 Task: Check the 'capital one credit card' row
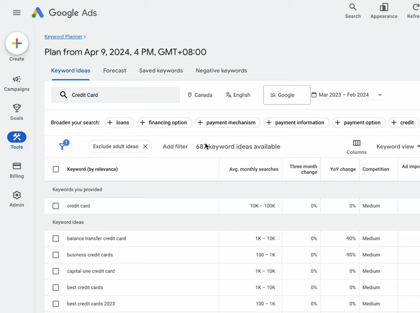56,271
